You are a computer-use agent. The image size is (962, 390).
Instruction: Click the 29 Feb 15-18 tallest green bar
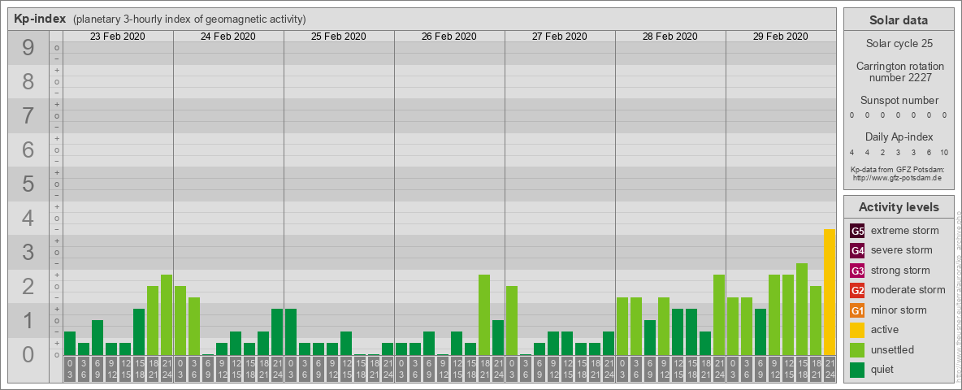pos(801,309)
